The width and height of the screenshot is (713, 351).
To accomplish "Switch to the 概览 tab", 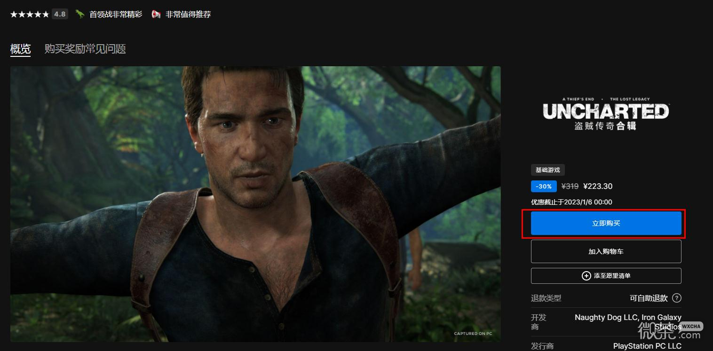I will (x=20, y=49).
